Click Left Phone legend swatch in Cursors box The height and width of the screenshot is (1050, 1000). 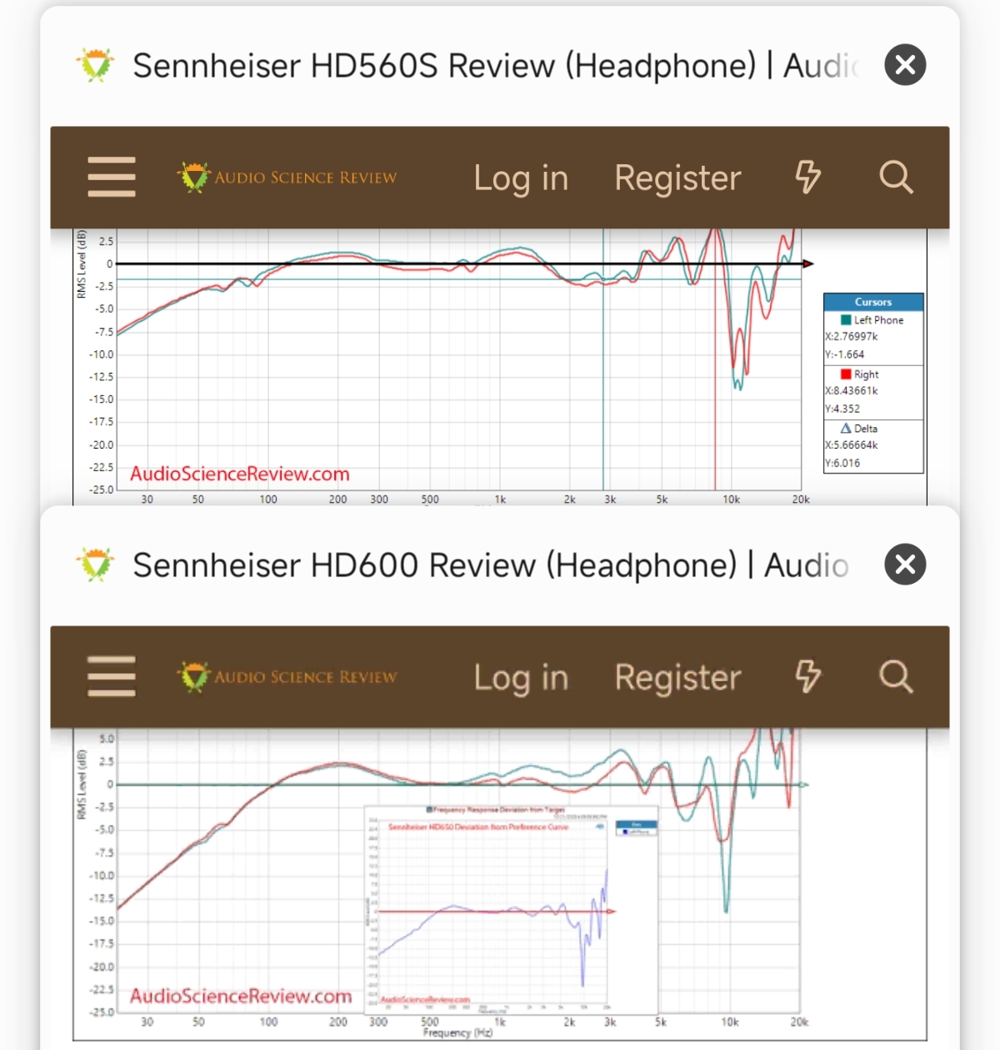pyautogui.click(x=846, y=320)
